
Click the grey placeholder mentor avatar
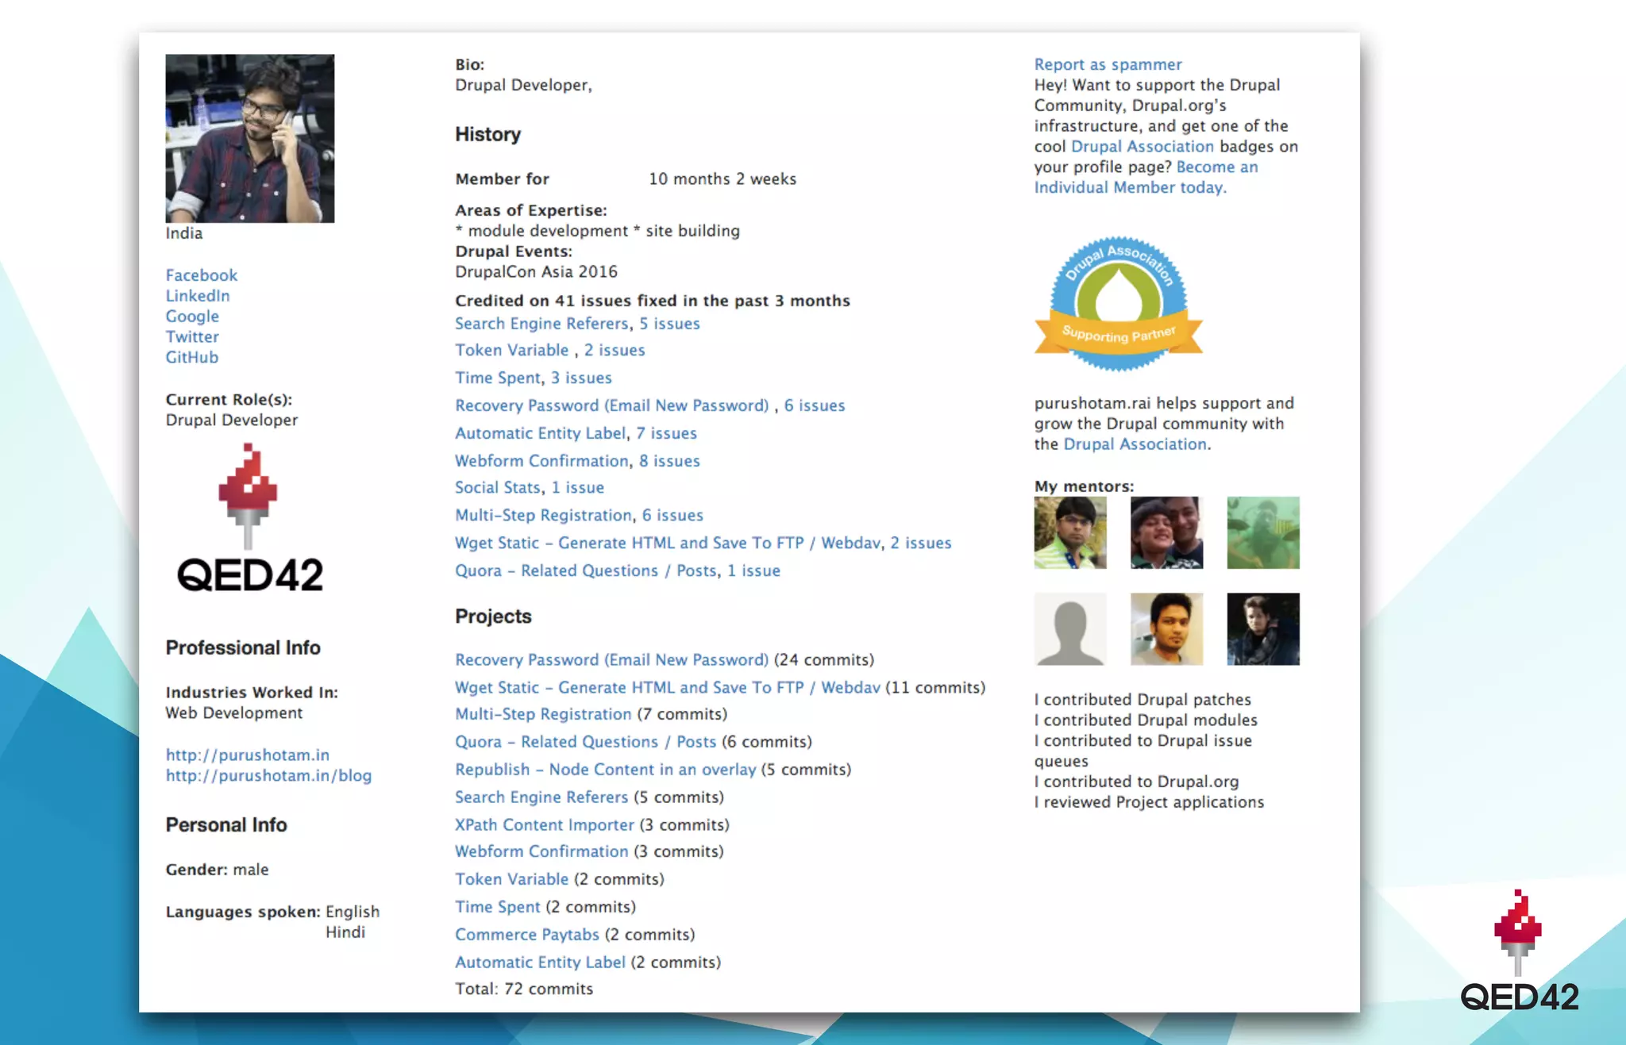click(x=1069, y=628)
